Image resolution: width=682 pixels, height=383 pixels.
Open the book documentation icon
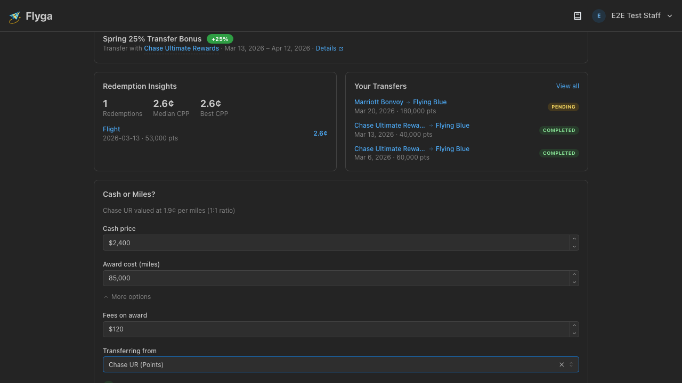(577, 16)
